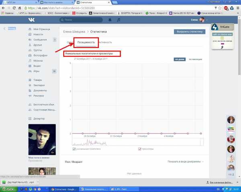Image resolution: width=241 pixels, height=192 pixels.
Task: Click the Товары icon in left menu
Action: (30, 80)
